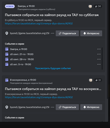
Task: Mark Saturday event as Интересно
Action: tap(91, 33)
